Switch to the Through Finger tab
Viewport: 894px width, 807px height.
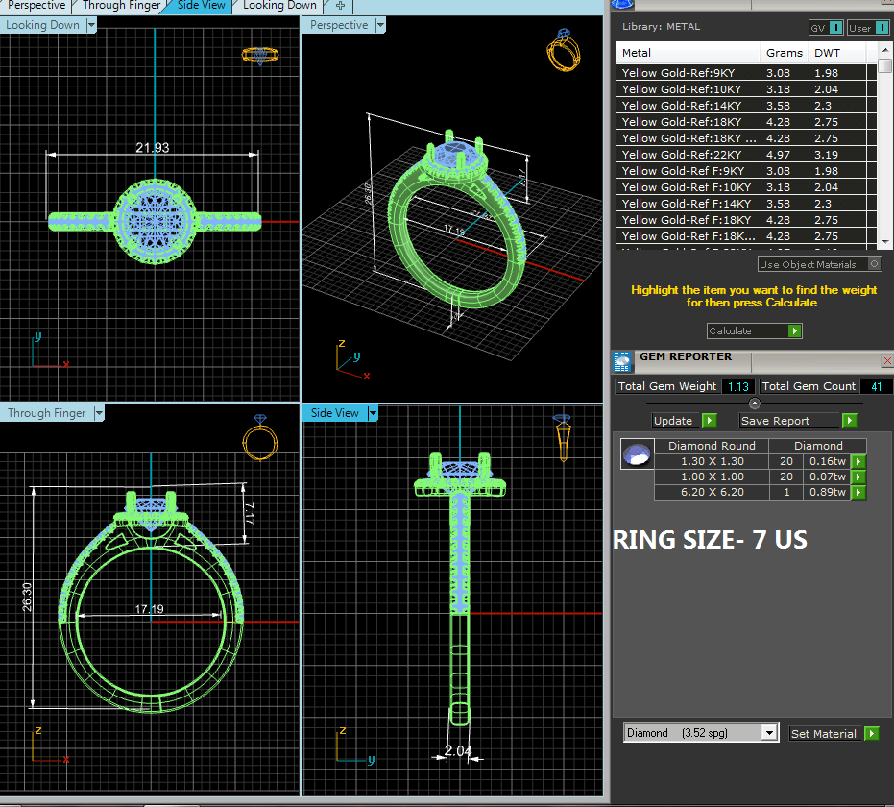[121, 6]
